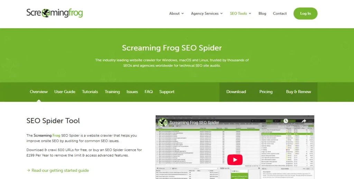This screenshot has width=354, height=179.
Task: Click the video Share arrow icon
Action: [x=304, y=121]
